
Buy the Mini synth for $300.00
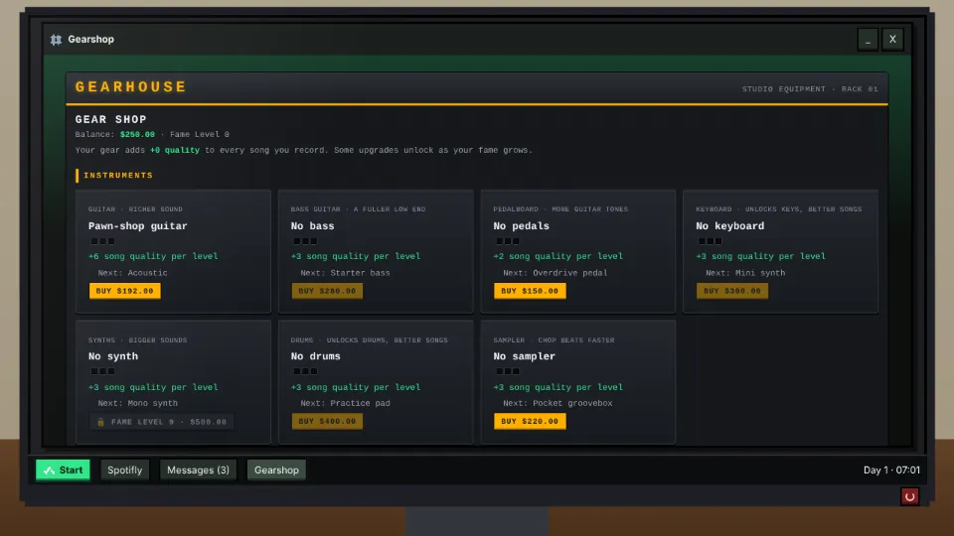pyautogui.click(x=732, y=291)
